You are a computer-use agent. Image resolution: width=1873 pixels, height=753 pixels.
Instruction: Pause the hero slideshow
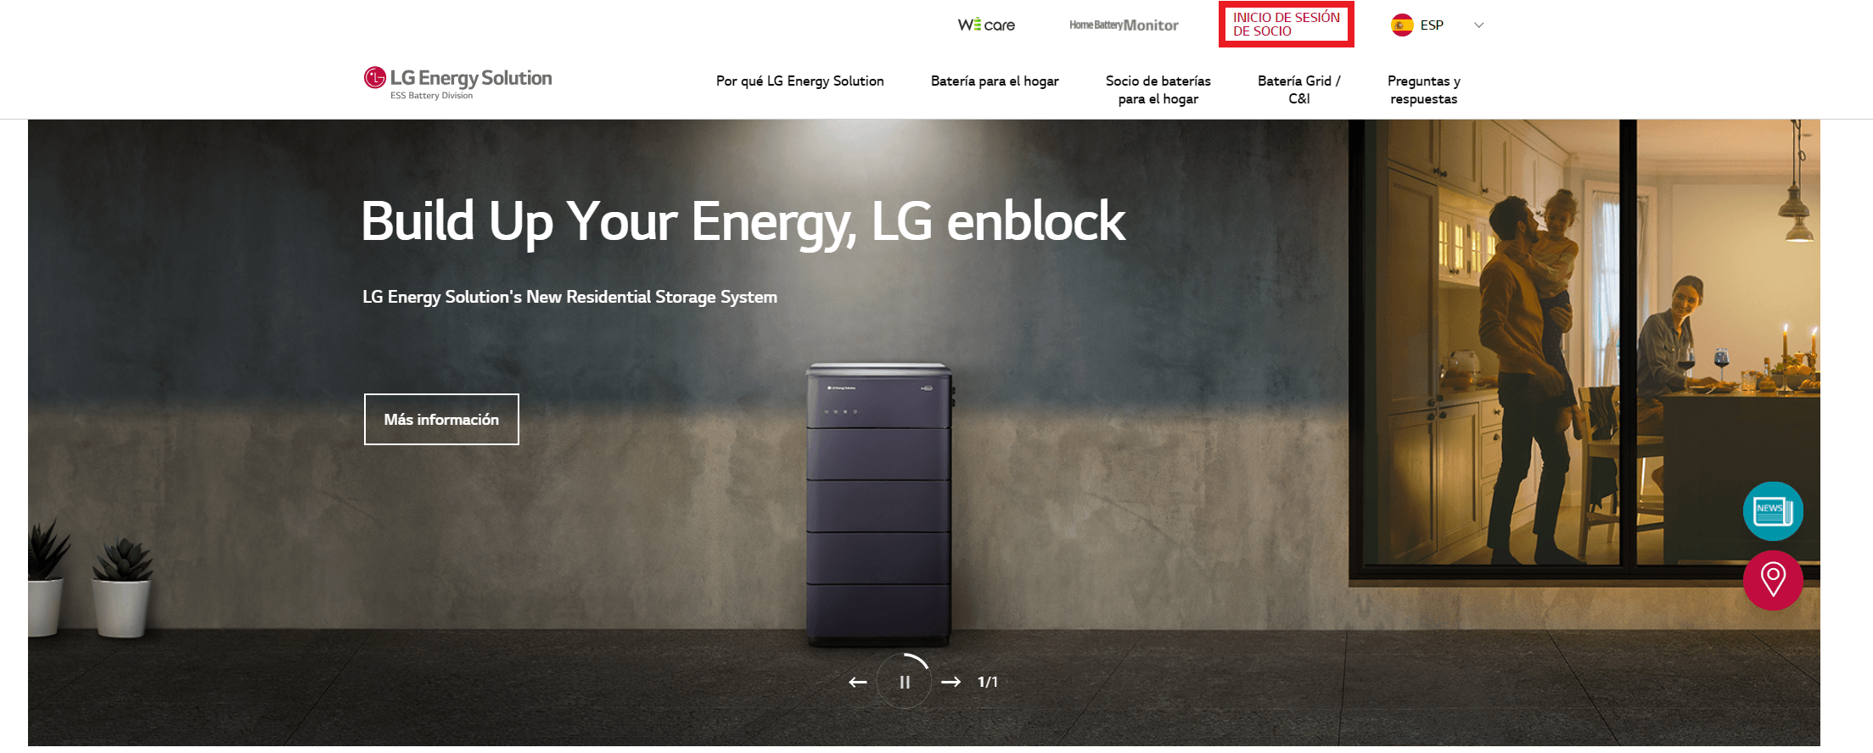[x=905, y=682]
